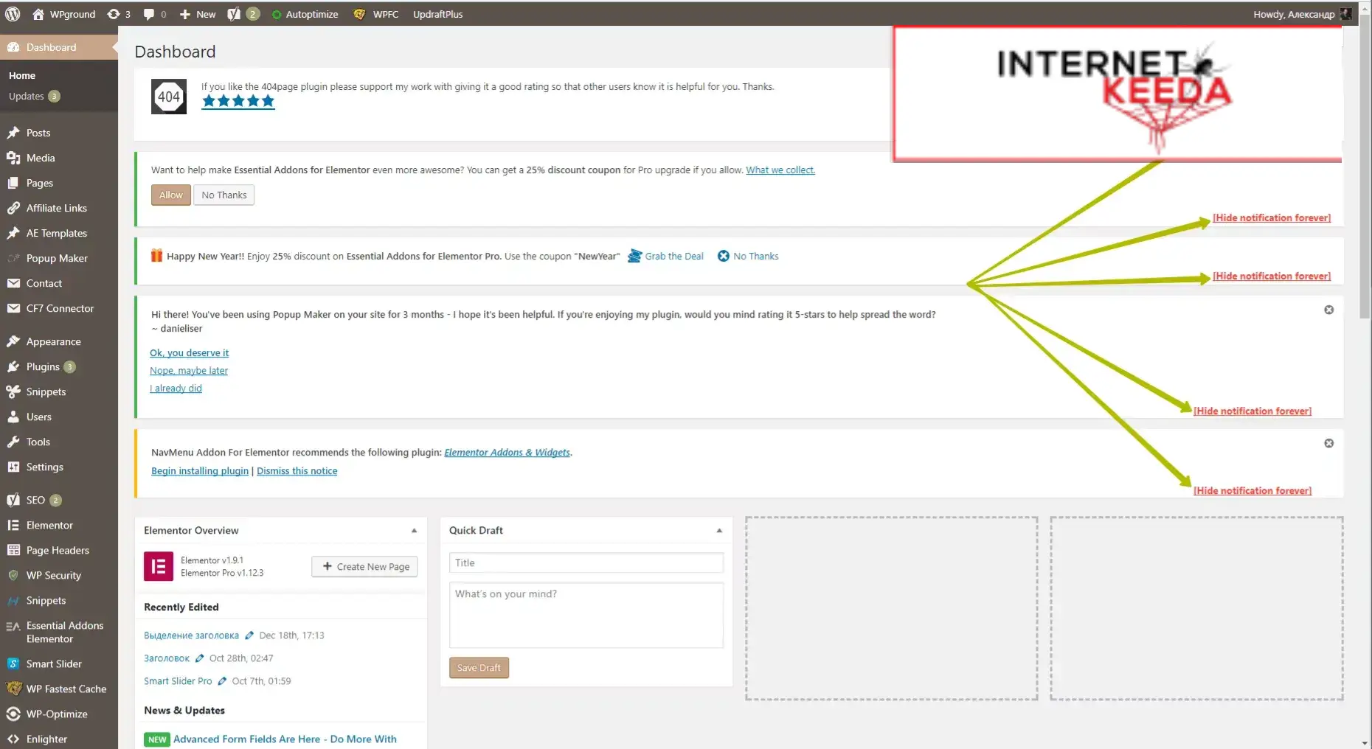Click Grab the Deal link
This screenshot has height=749, width=1372.
click(x=665, y=256)
